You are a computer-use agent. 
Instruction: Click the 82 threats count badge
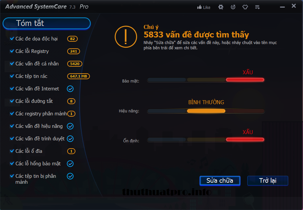tap(72, 39)
